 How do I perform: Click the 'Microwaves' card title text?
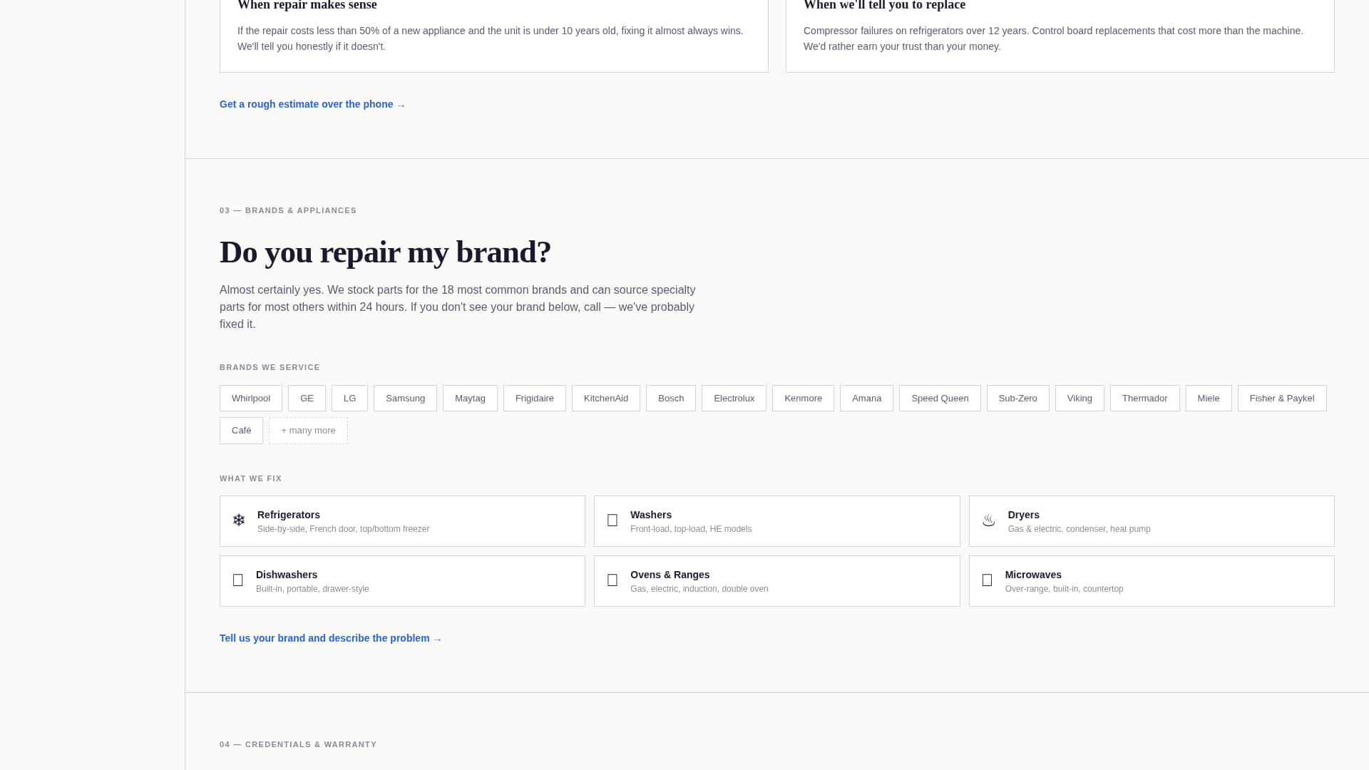click(1033, 575)
